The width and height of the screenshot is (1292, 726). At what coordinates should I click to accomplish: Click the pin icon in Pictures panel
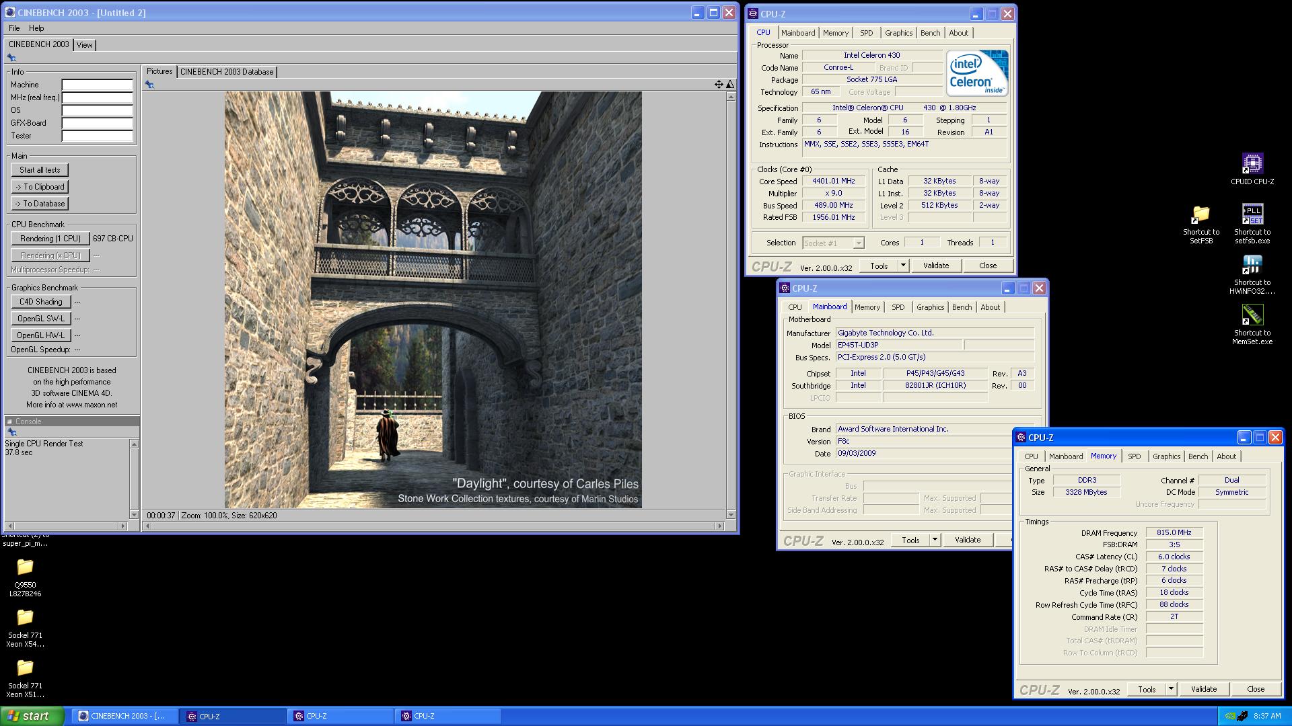click(x=149, y=85)
